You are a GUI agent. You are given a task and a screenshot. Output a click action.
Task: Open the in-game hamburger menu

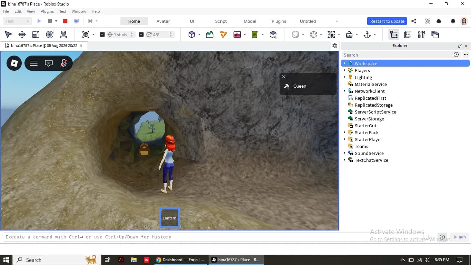pyautogui.click(x=34, y=63)
